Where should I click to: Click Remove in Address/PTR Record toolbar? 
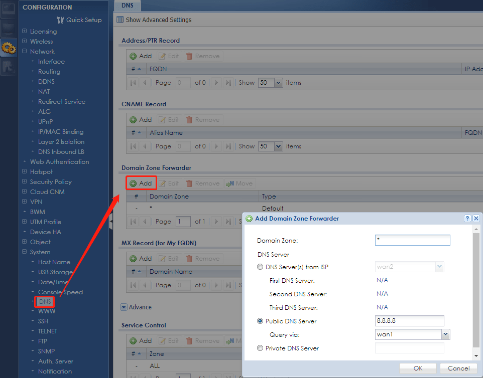pos(203,56)
